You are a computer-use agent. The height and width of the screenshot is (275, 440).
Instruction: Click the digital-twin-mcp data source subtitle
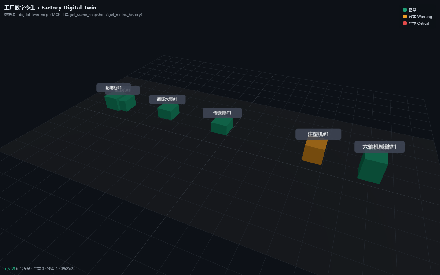click(73, 15)
